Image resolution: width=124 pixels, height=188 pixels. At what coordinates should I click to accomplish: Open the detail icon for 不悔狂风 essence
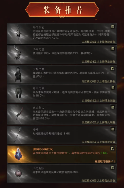click(x=112, y=149)
